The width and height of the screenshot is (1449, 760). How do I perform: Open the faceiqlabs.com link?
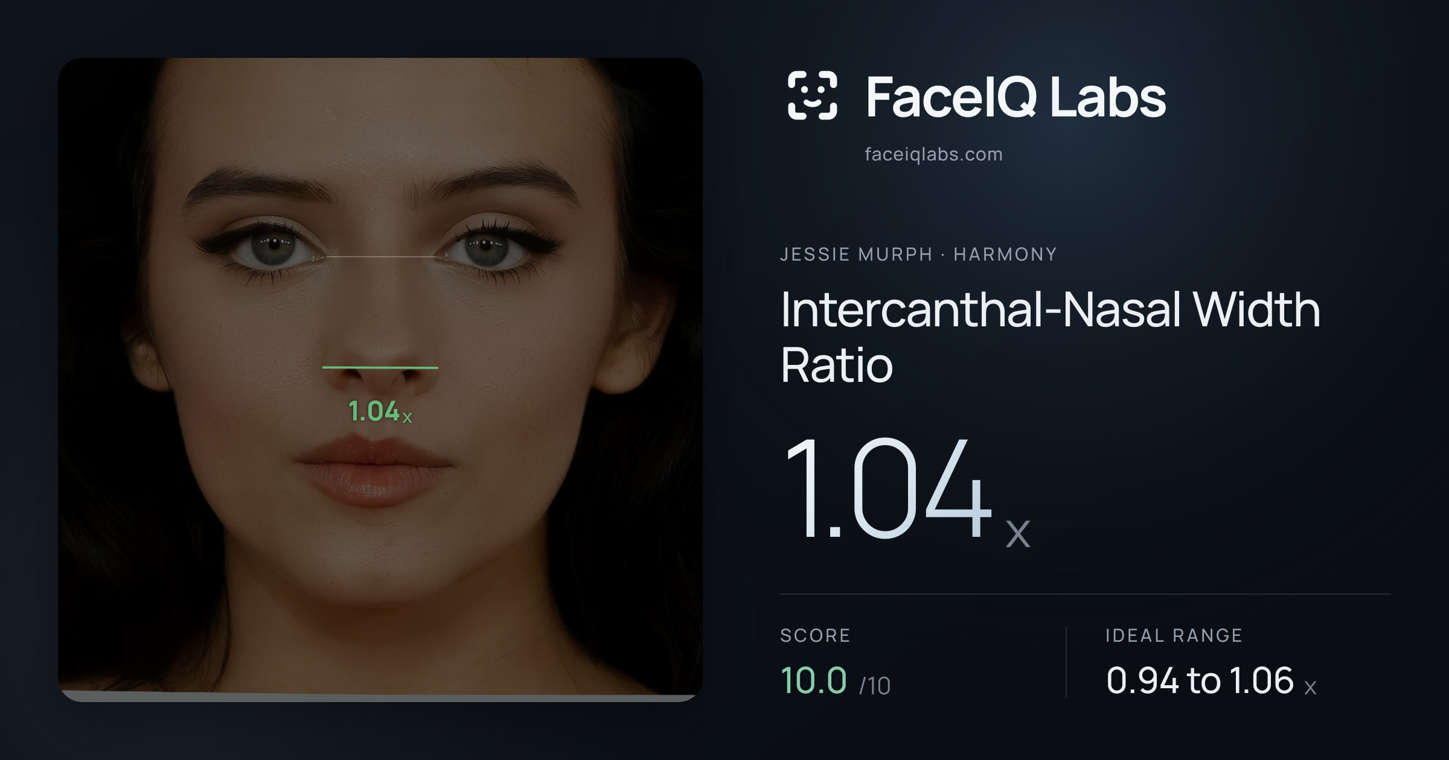click(933, 154)
